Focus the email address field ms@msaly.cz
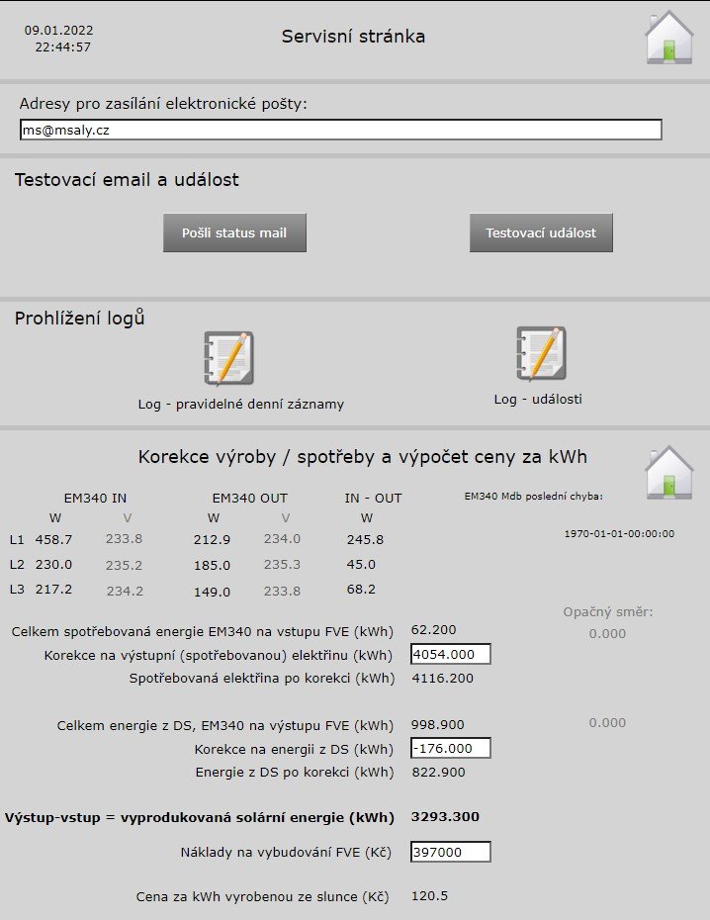This screenshot has height=920, width=710. click(x=341, y=130)
